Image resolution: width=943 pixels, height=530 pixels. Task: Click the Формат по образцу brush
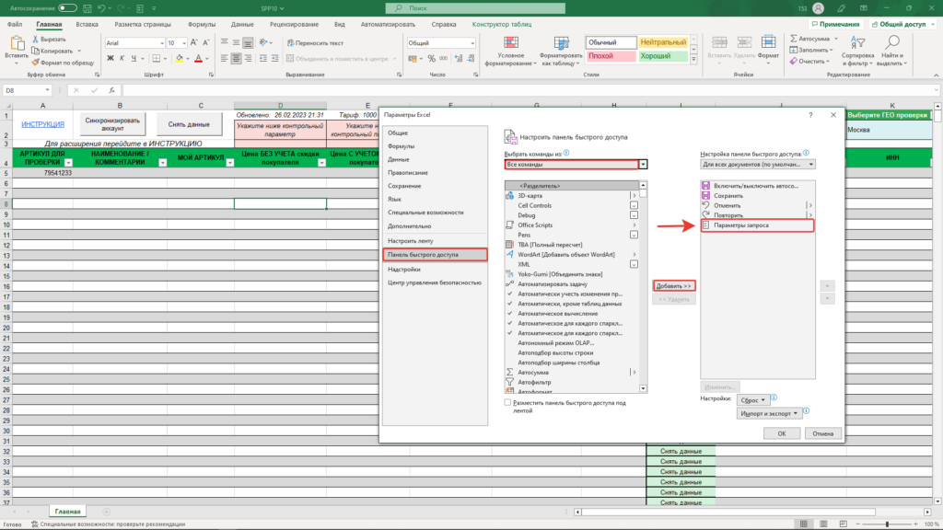pyautogui.click(x=36, y=63)
